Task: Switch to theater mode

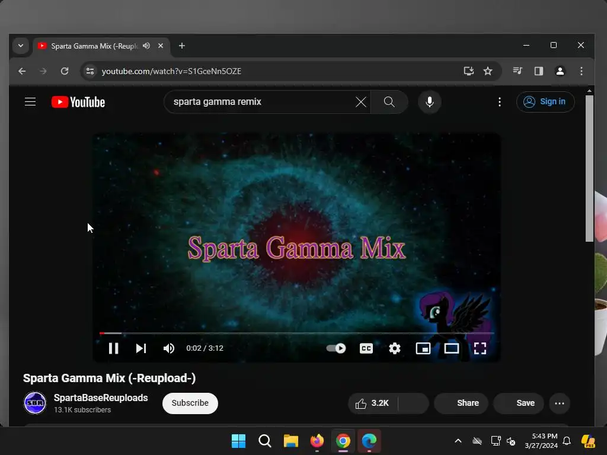Action: [x=451, y=348]
